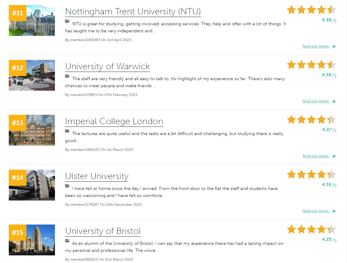Screen dimensions: 347x263
Task: Open the Imperial College London page
Action: (114, 121)
